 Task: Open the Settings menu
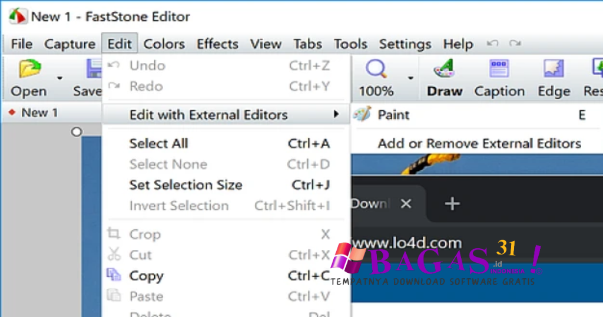click(405, 44)
